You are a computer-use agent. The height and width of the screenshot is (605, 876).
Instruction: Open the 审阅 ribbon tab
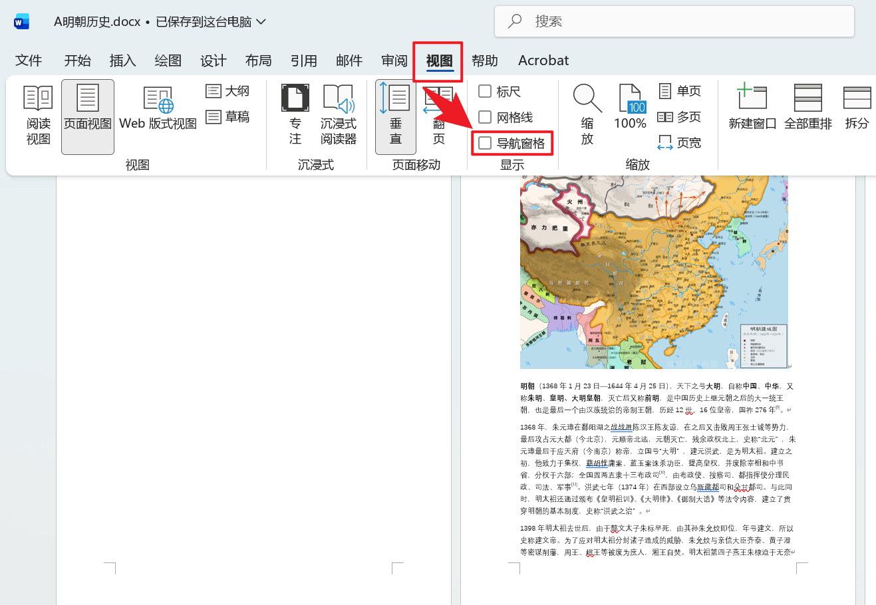point(394,60)
